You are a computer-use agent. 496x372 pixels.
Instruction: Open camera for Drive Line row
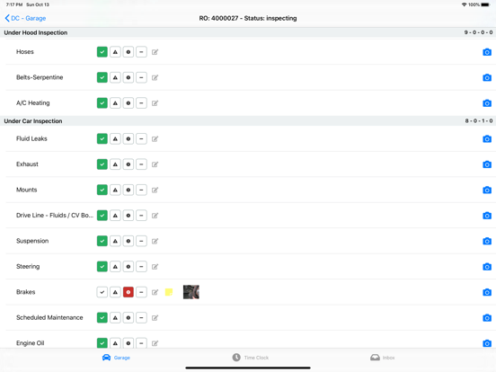click(487, 216)
